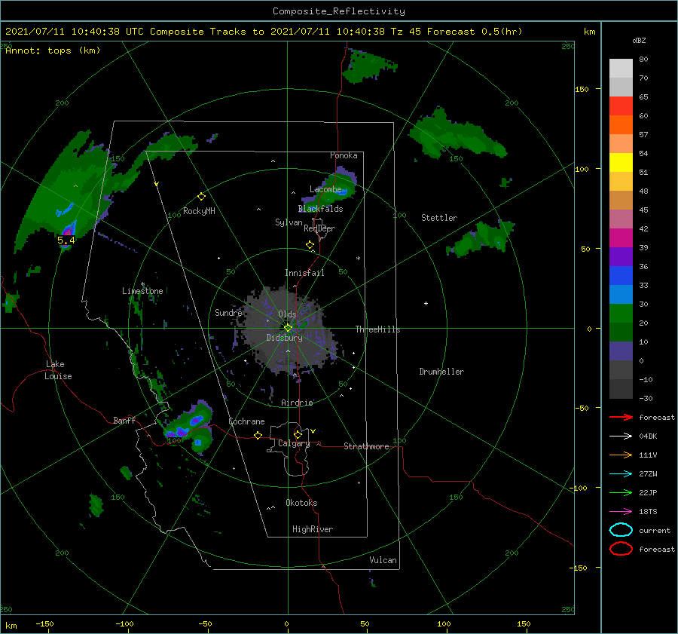Select the Ponoka label on map

click(344, 155)
